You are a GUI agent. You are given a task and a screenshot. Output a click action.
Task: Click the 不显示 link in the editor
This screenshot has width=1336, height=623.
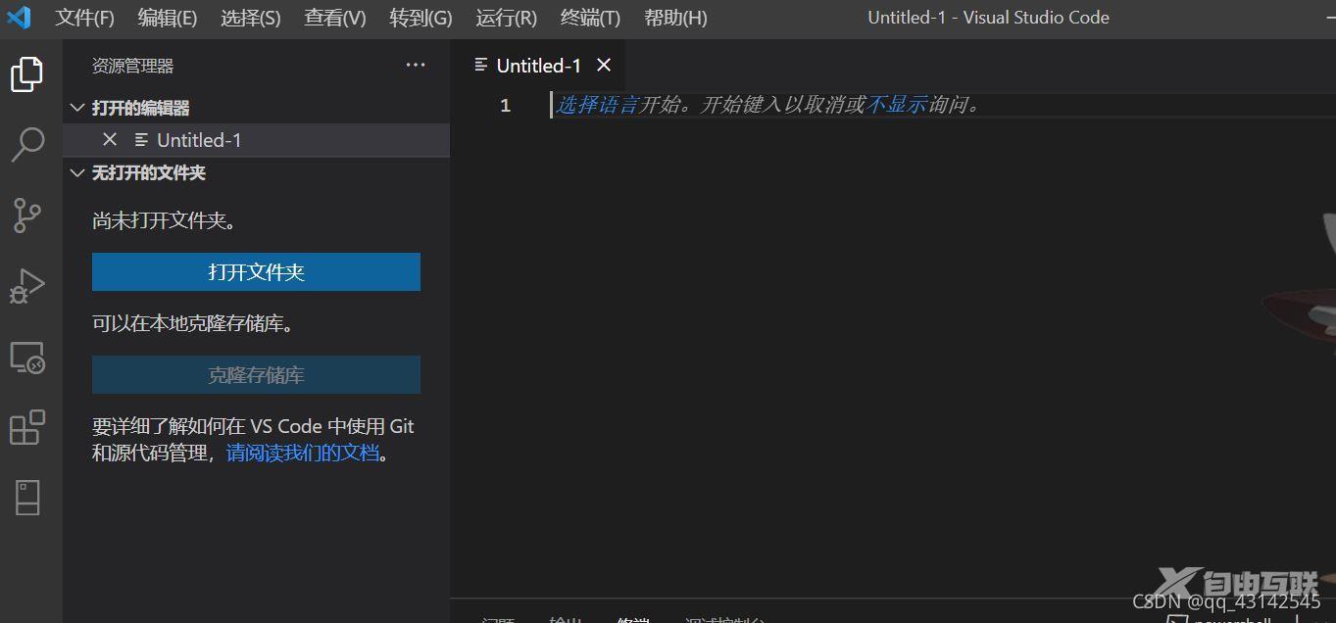coord(896,105)
